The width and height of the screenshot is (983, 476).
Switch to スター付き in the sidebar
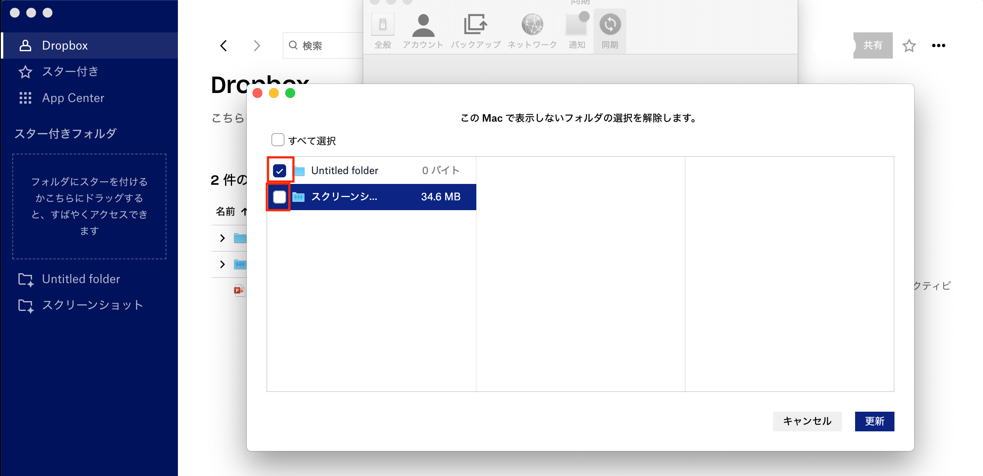coord(70,72)
